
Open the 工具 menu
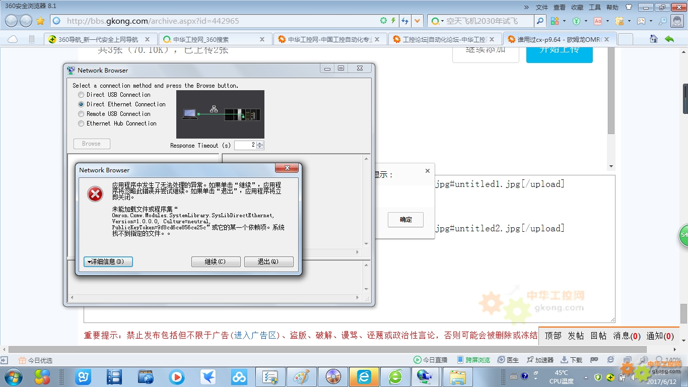coord(595,7)
